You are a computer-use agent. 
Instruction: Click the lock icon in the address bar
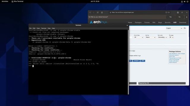110,12
